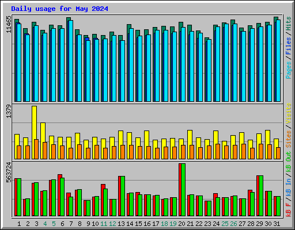Screen dimensions: 295x230
Task: Click the tallest green kB bar for day 20
Action: (183, 190)
